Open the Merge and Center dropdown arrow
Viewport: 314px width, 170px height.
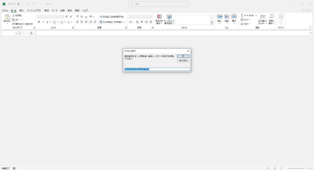[125, 22]
